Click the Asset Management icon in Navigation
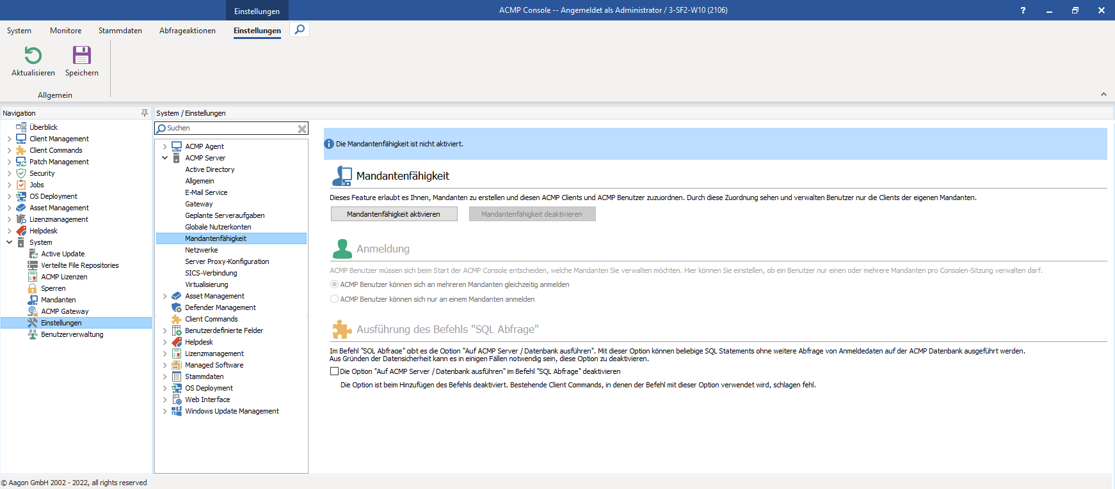Viewport: 1115px width, 489px height. point(21,208)
